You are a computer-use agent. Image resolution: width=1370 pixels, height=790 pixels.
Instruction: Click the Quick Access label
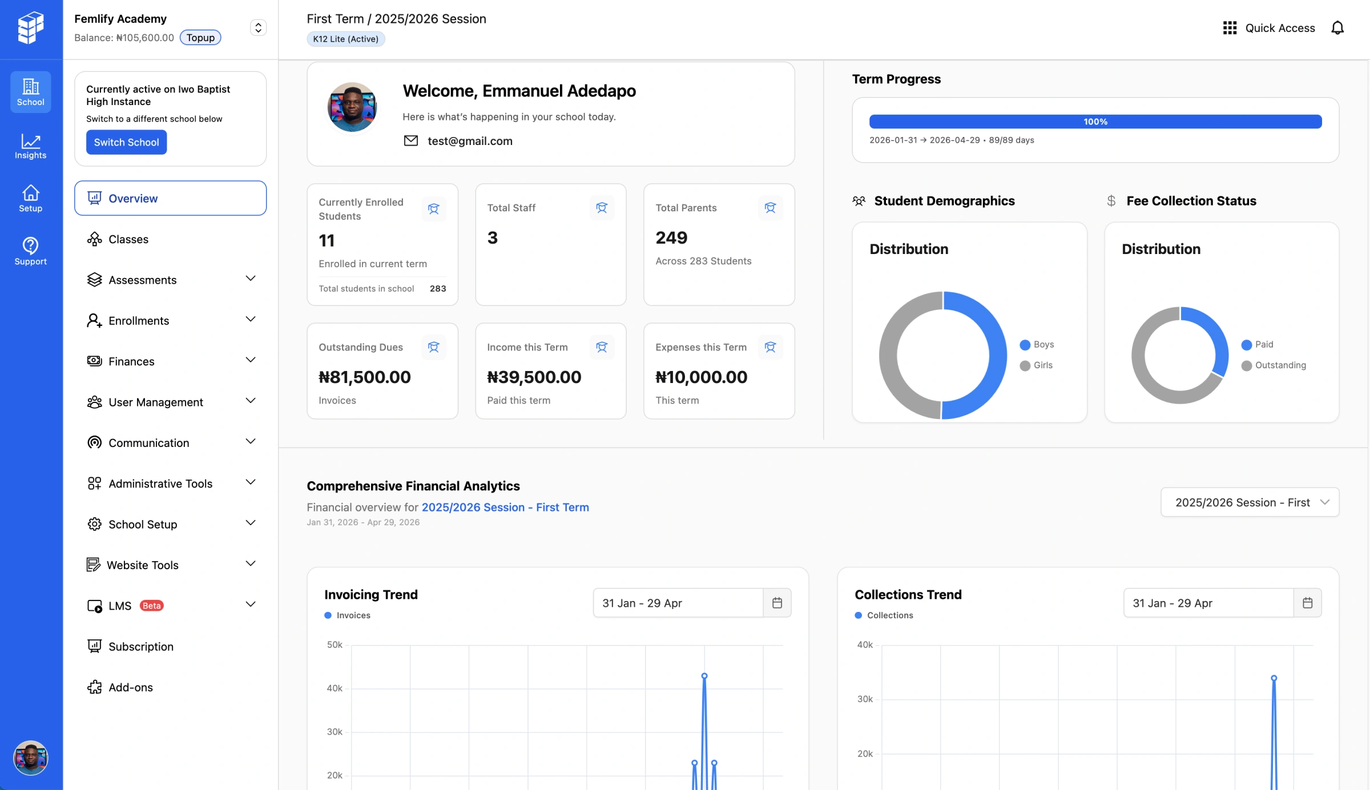click(1280, 28)
